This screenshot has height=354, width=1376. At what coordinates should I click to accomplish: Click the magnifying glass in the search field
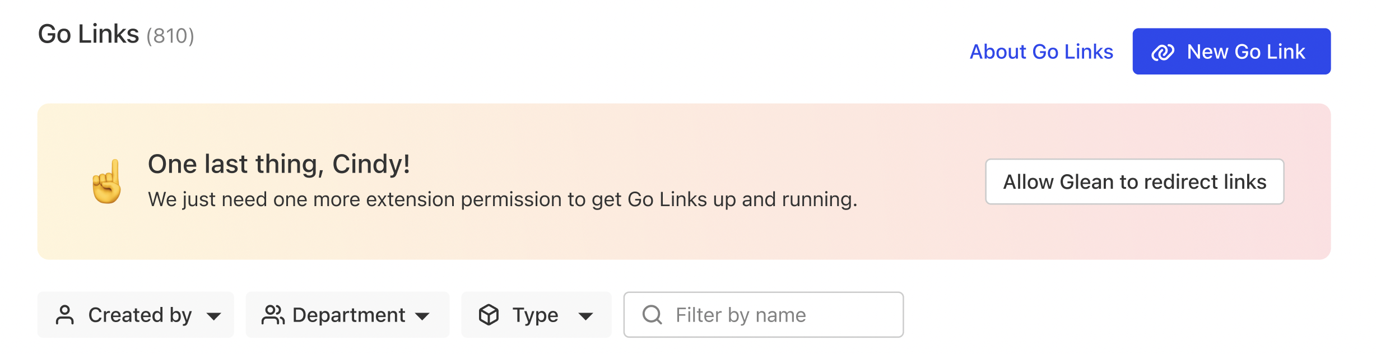point(653,315)
